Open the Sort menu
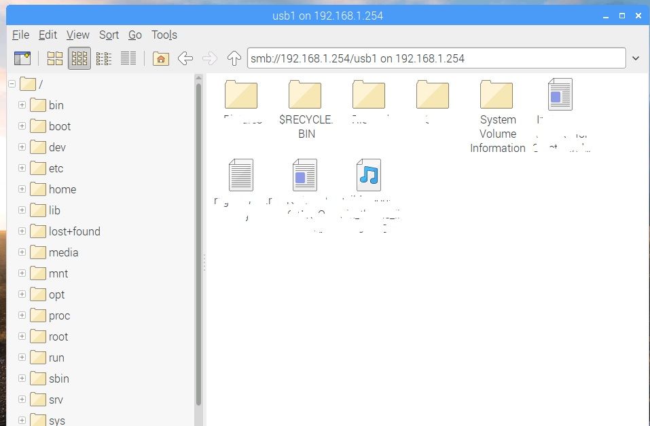The image size is (650, 426). pos(109,35)
